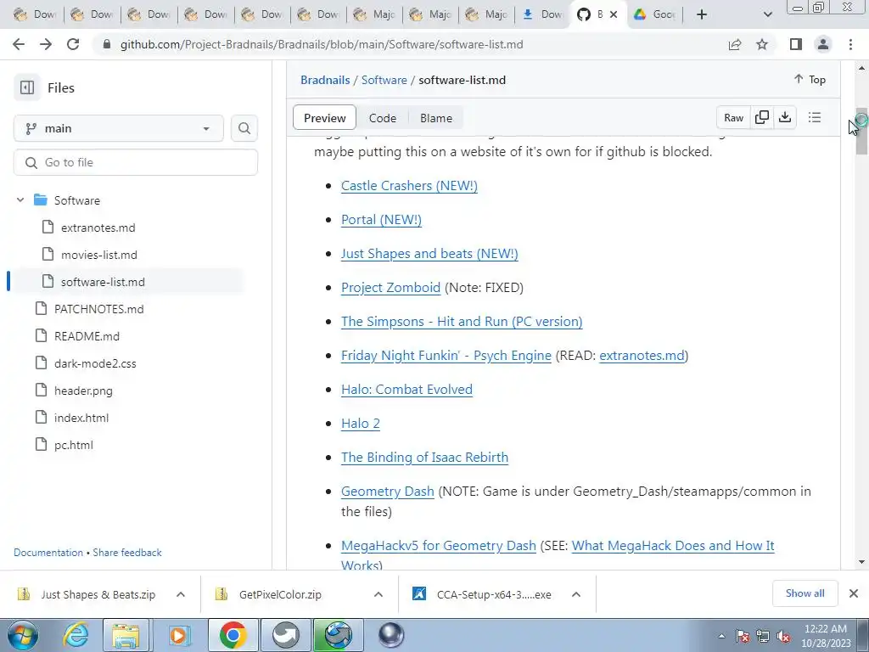Close the downloads bar
The width and height of the screenshot is (869, 652).
tap(854, 593)
